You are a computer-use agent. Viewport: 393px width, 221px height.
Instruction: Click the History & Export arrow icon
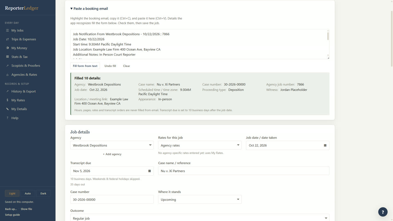coord(7,91)
